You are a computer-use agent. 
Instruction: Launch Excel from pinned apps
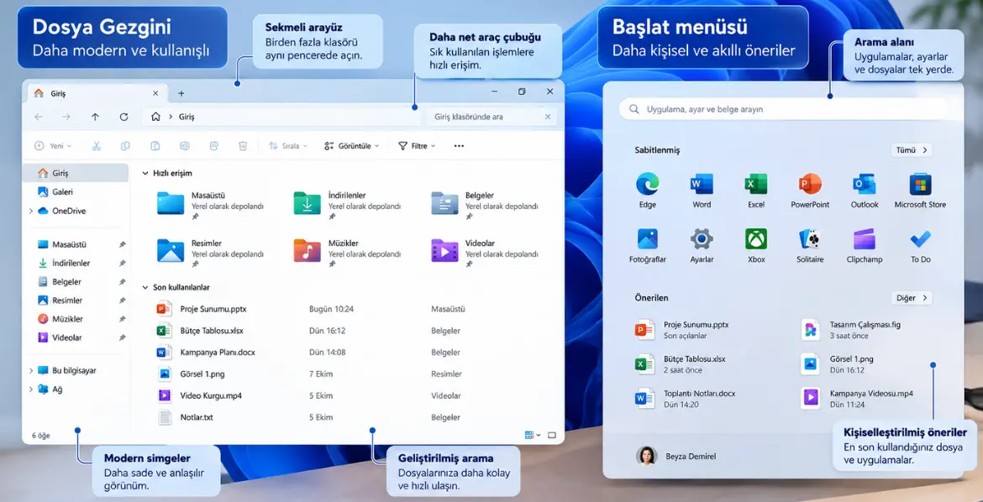tap(756, 191)
